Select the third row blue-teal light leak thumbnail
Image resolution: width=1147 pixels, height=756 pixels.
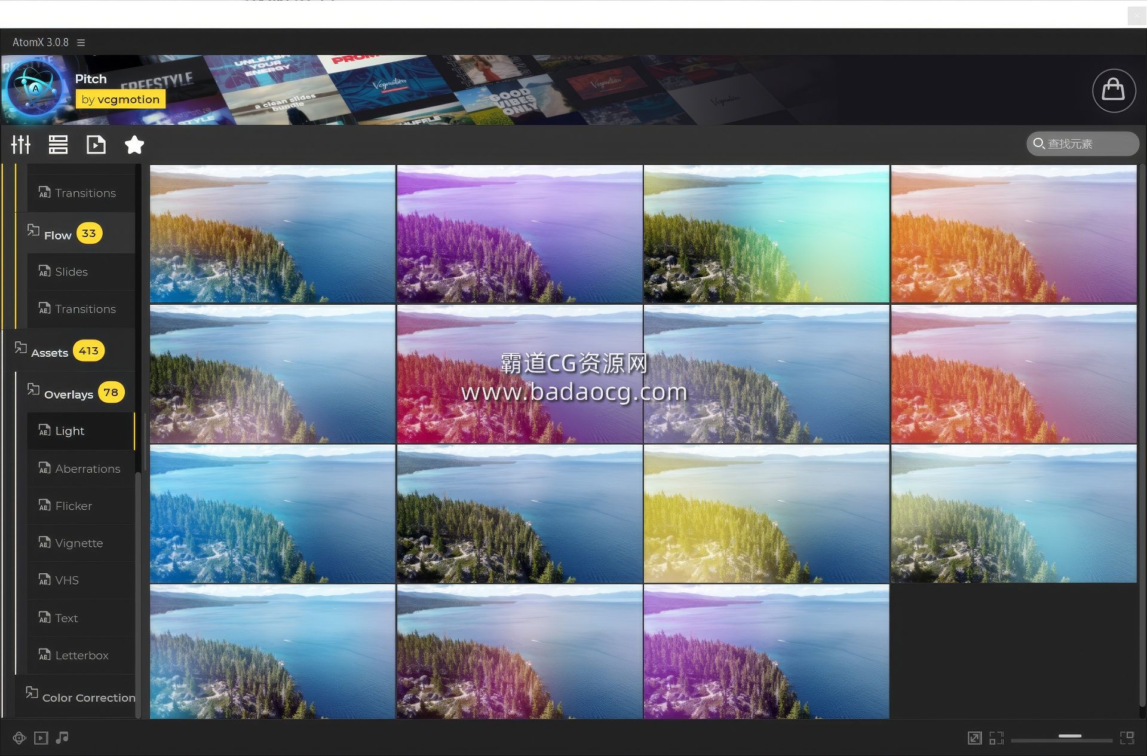pyautogui.click(x=272, y=514)
